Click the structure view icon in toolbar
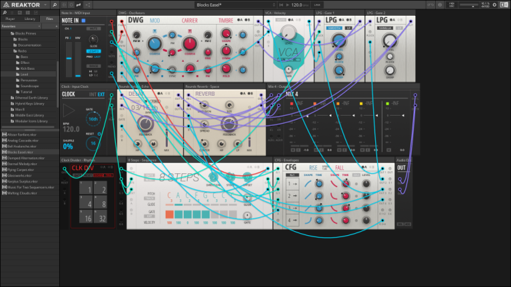Screen dimensions: 511x287 [x=88, y=5]
